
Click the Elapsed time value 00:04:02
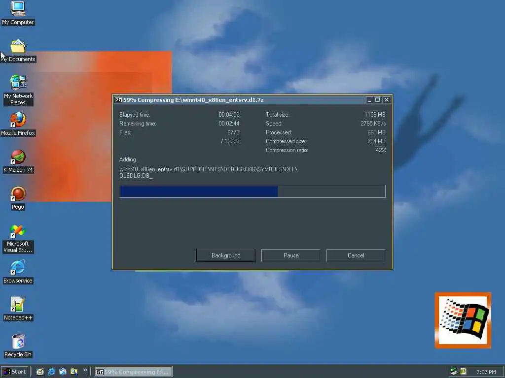tap(229, 115)
